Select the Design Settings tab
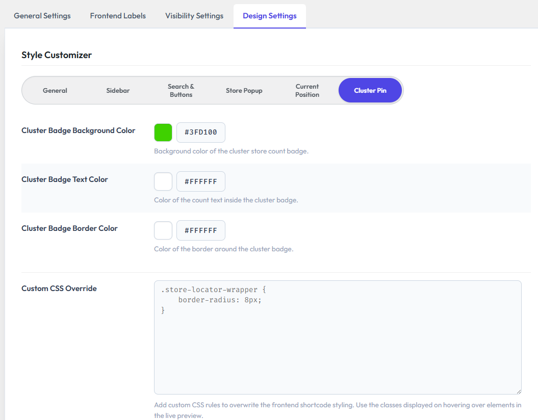Screen dimensions: 538x420 270,16
